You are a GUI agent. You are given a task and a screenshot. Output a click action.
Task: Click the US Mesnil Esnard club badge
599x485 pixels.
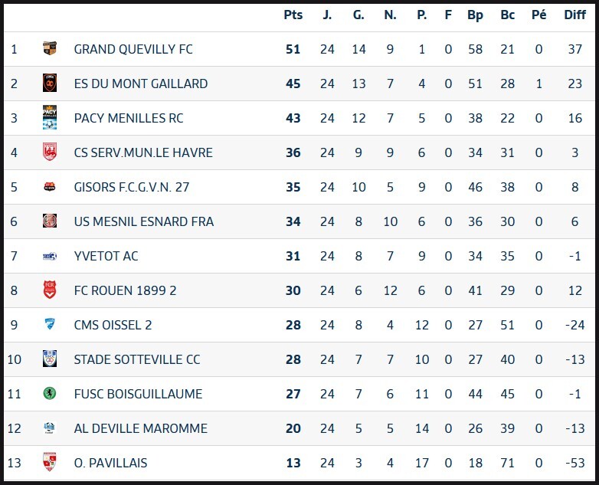pos(50,221)
